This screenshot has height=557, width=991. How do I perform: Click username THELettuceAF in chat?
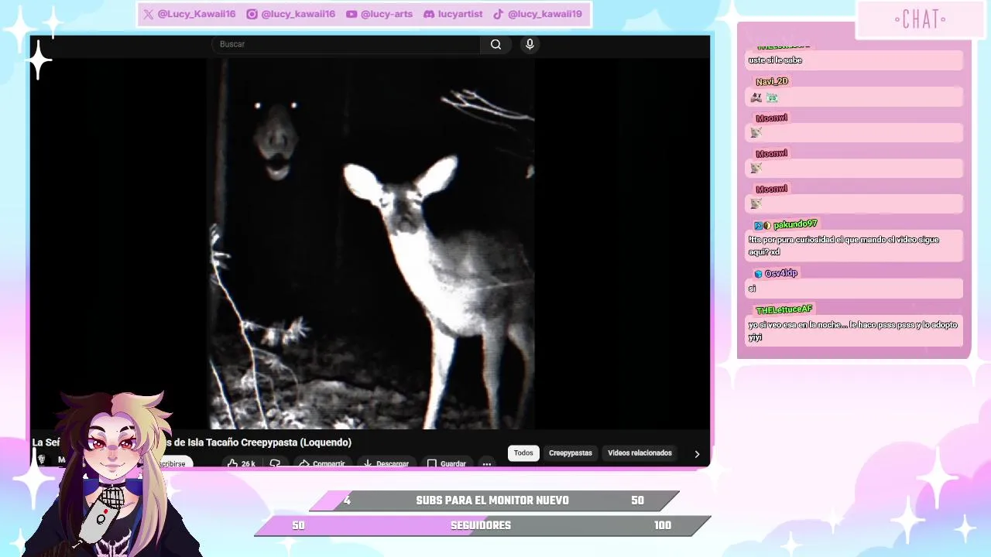click(784, 309)
